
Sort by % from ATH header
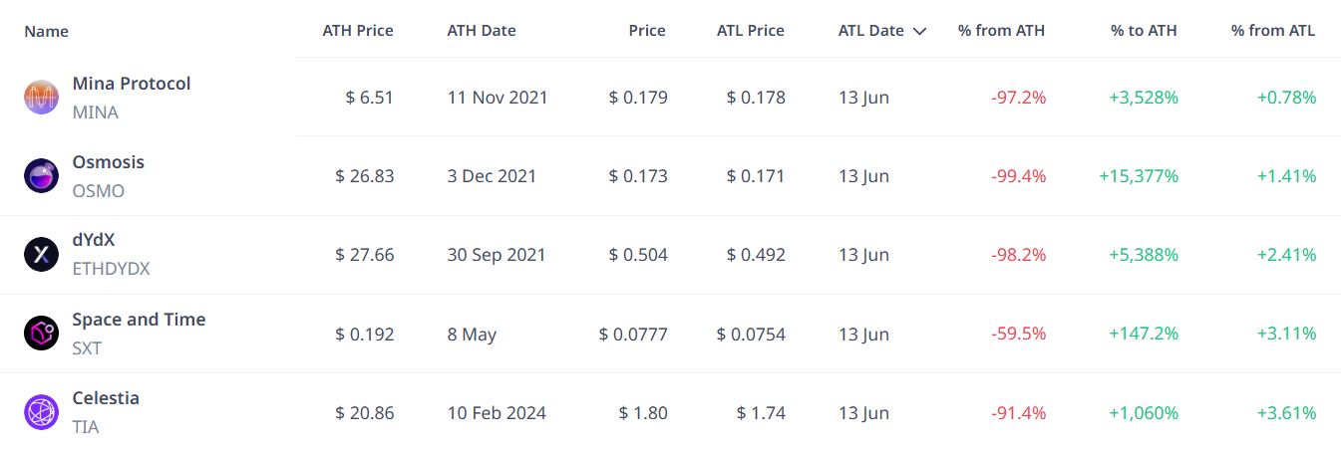1002,30
